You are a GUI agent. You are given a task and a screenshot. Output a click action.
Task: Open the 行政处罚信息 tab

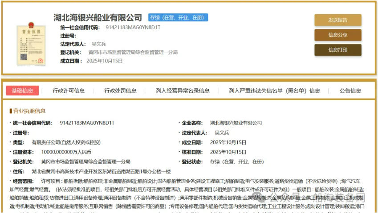pos(120,91)
